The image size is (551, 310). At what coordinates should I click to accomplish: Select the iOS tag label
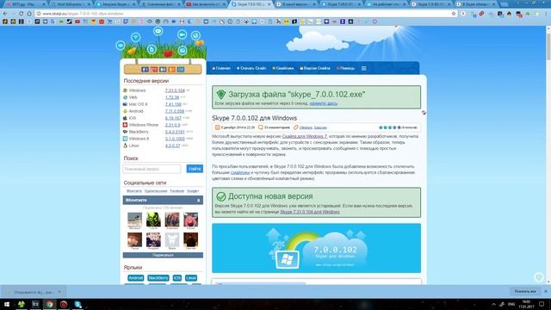click(177, 278)
